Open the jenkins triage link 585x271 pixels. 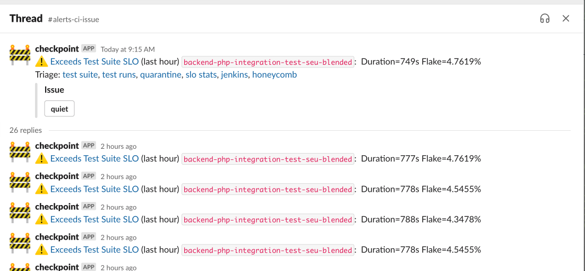click(x=234, y=74)
